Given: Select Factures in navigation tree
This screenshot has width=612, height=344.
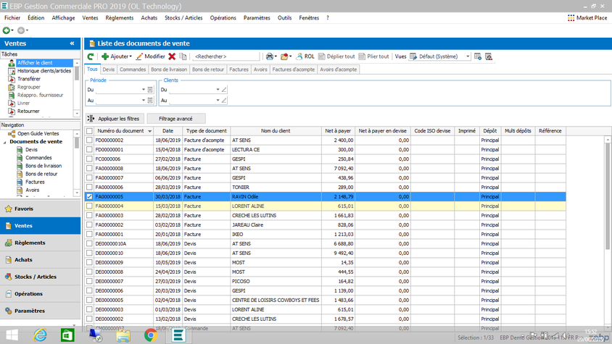Looking at the screenshot, I should coord(35,182).
